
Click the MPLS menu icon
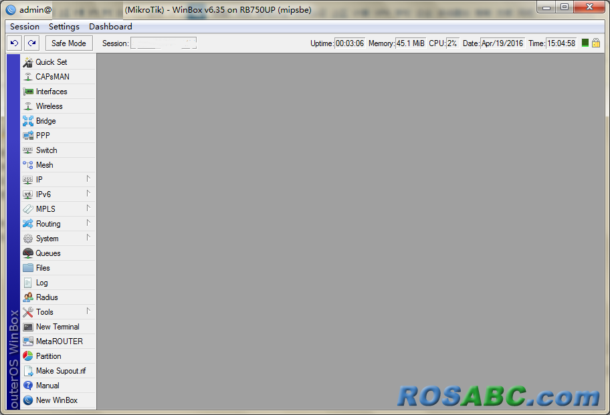[x=27, y=209]
